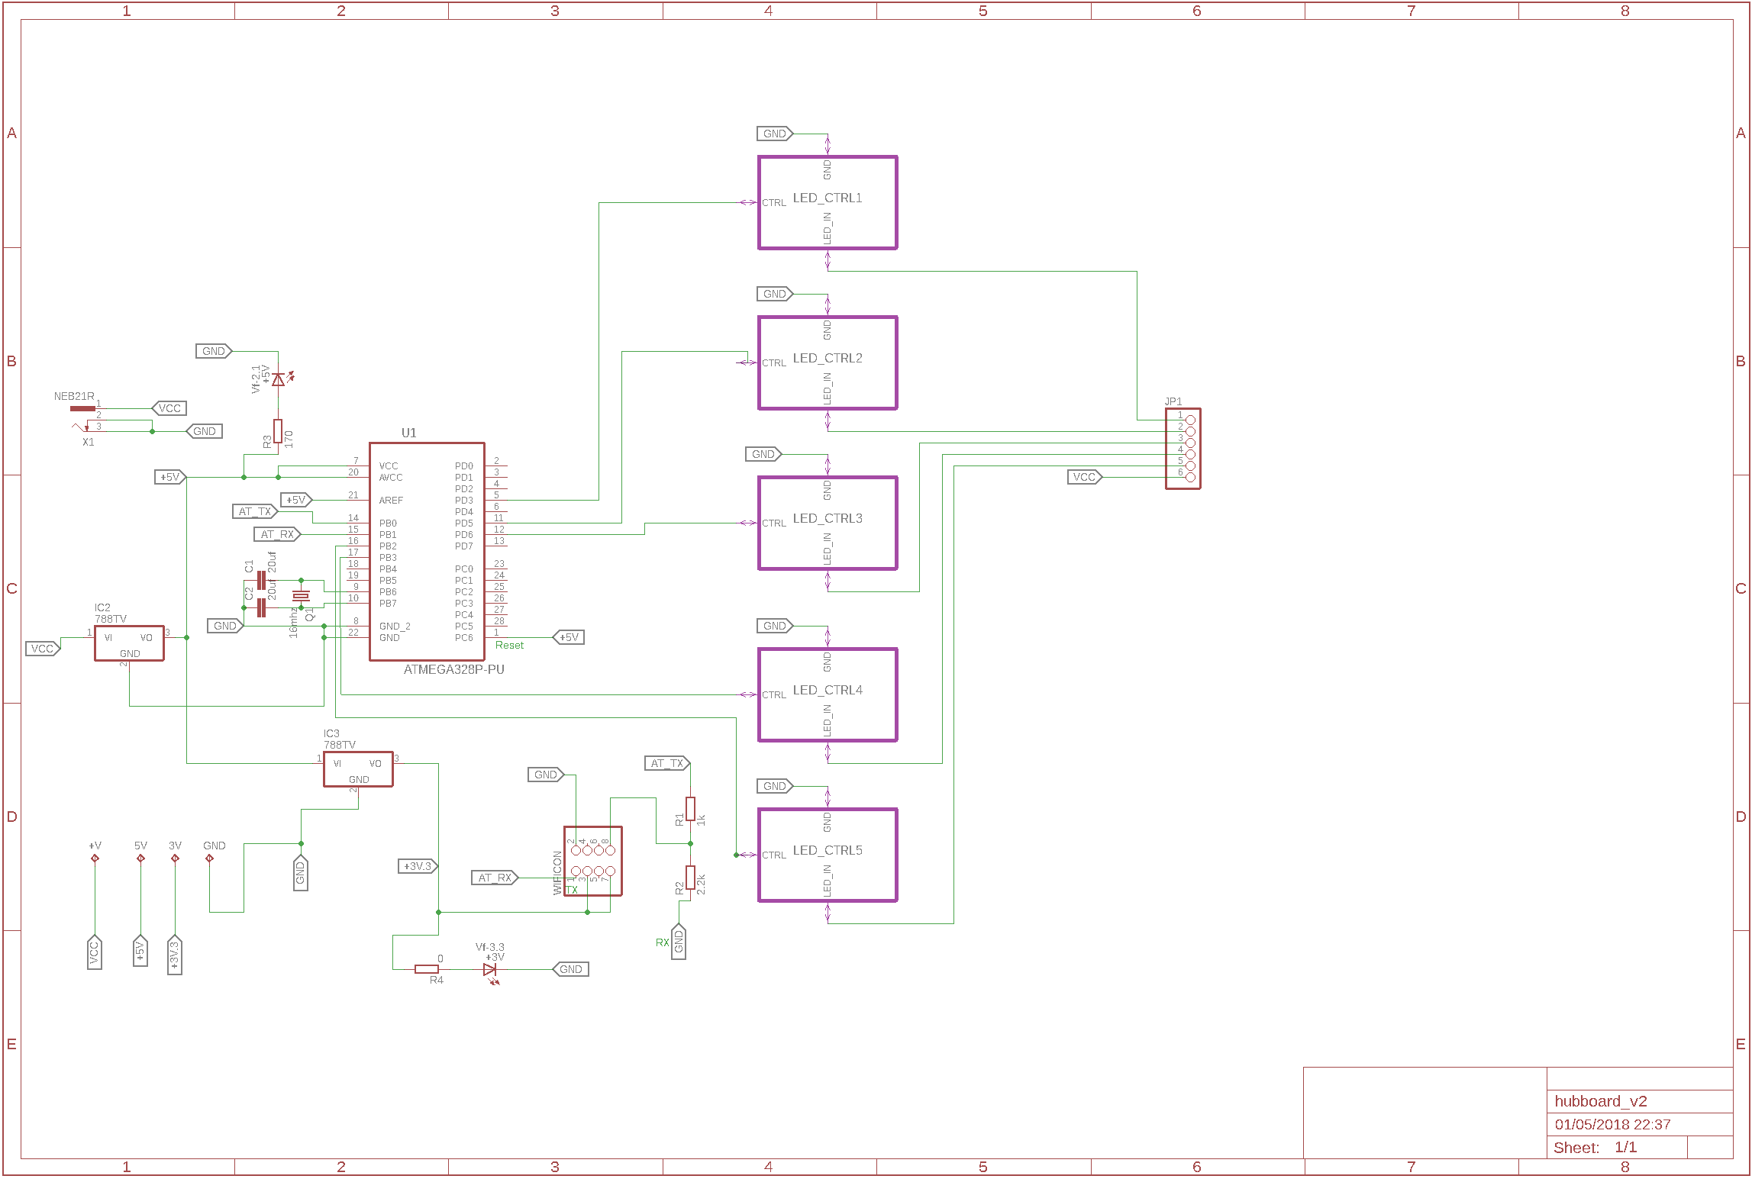
Task: Click the '01/05/2018 22:37' date text
Action: [1612, 1125]
